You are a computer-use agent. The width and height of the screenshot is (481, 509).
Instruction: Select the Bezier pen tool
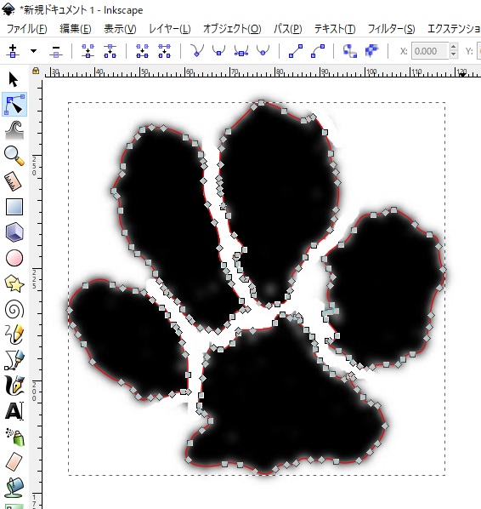coord(14,360)
